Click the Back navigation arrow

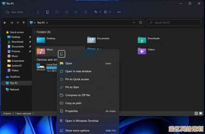[5, 23]
